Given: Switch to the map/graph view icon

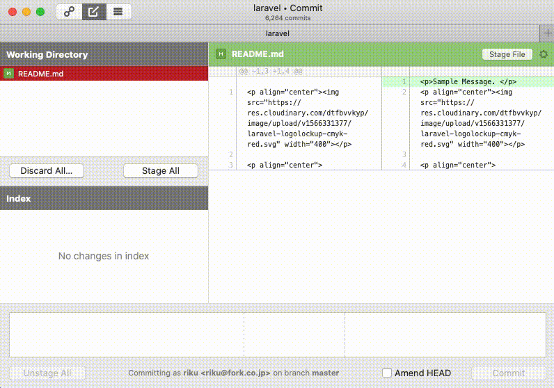Looking at the screenshot, I should click(70, 12).
